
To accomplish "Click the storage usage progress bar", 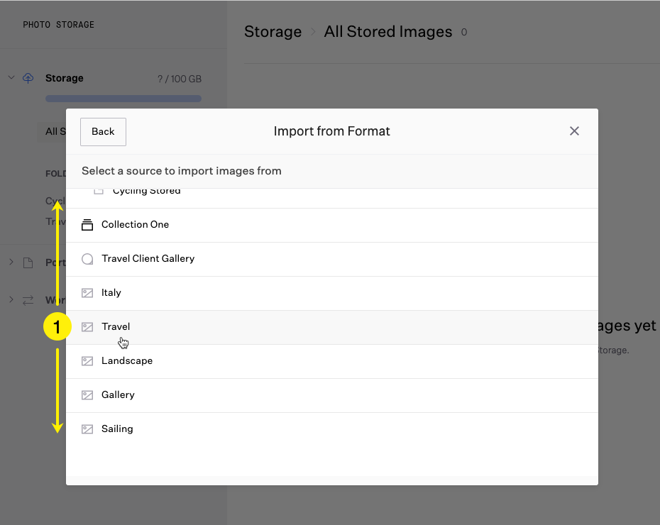I will click(x=123, y=99).
